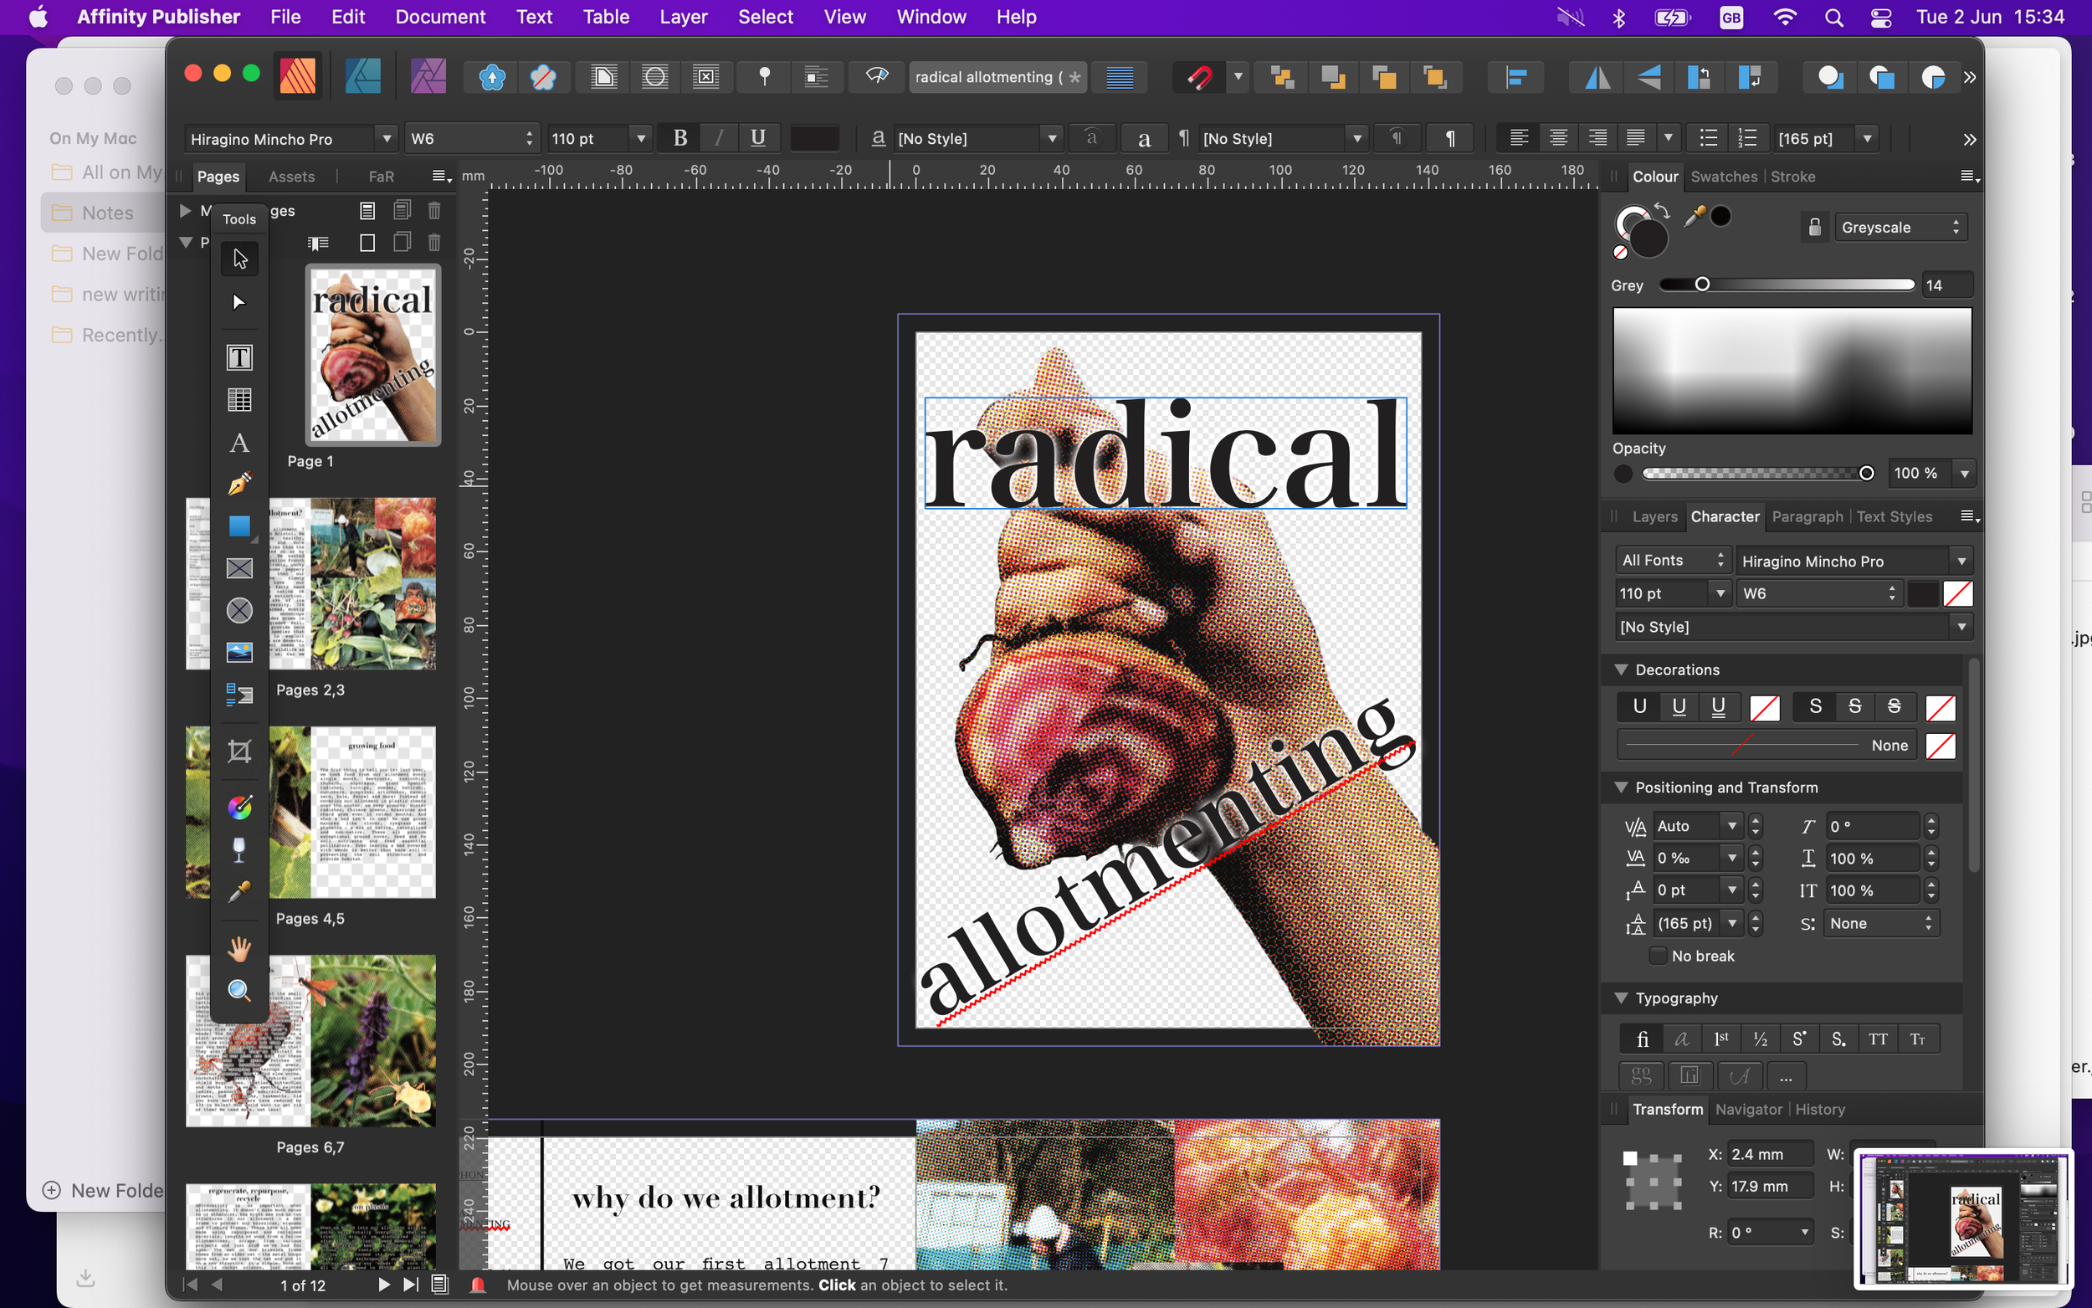Viewport: 2092px width, 1308px height.
Task: Select the Frame Text tool
Action: 239,357
